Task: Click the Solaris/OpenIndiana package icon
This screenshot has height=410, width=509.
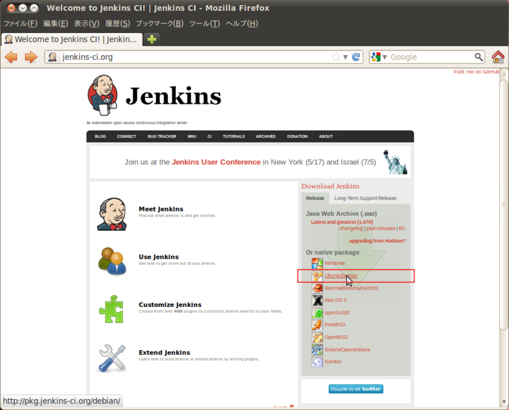Action: (317, 350)
